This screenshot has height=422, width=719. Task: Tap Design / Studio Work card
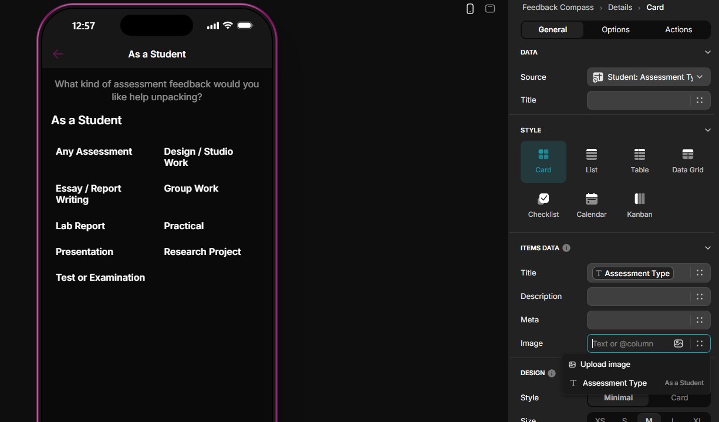198,157
